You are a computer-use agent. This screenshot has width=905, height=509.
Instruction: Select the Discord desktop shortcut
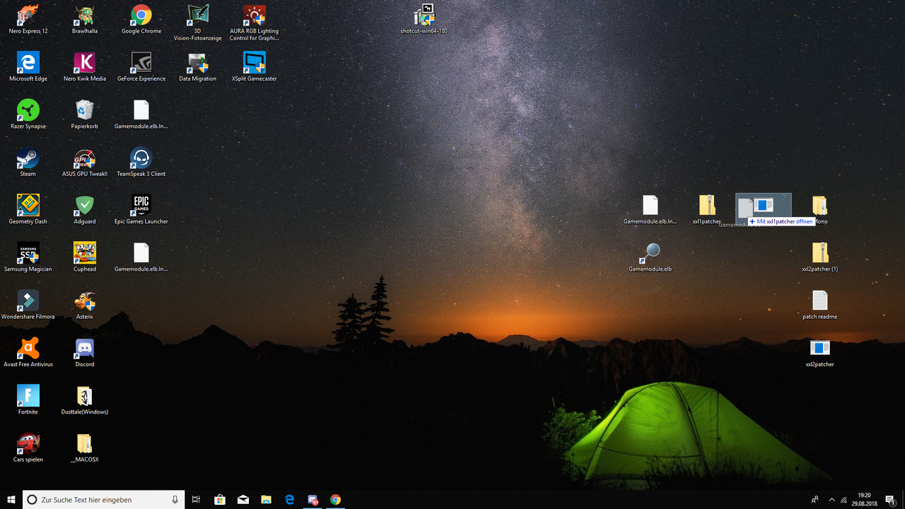click(x=85, y=352)
